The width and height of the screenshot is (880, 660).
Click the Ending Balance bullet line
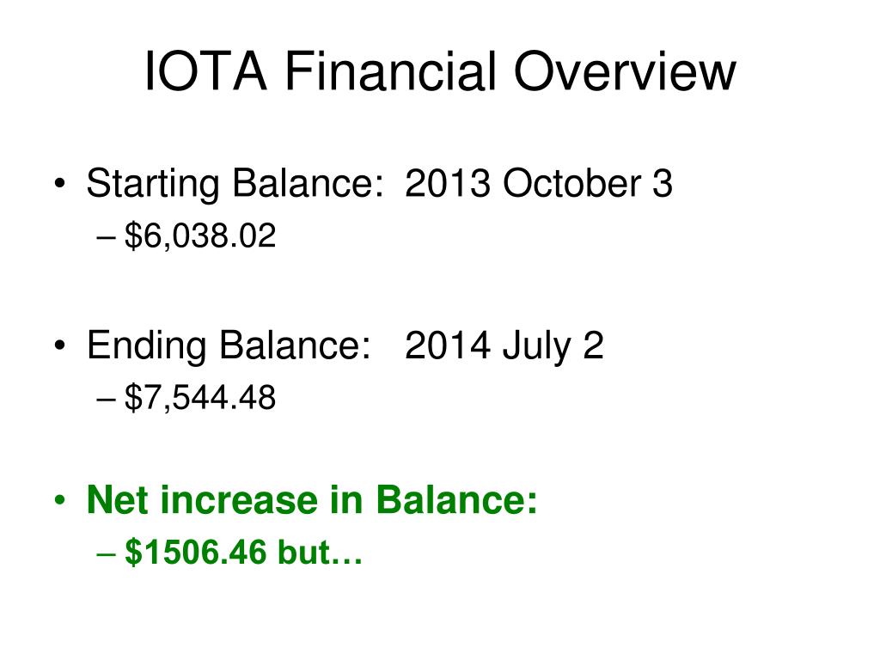pyautogui.click(x=345, y=345)
